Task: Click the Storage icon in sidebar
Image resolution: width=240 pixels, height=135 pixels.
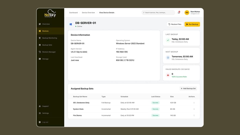Action: [40, 59]
